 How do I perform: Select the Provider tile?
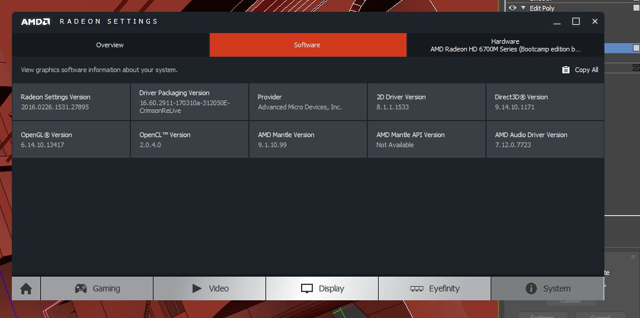coord(308,102)
